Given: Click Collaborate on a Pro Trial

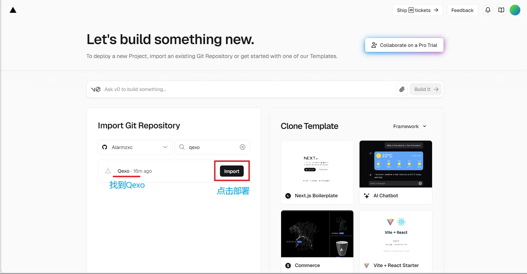Looking at the screenshot, I should [404, 45].
